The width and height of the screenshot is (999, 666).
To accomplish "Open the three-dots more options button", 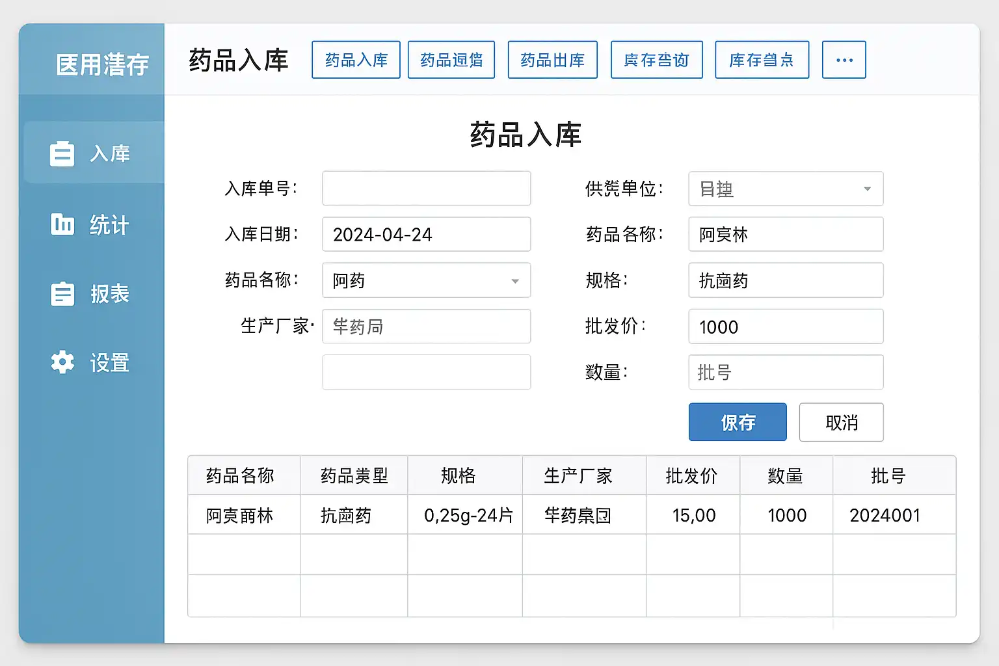I will pyautogui.click(x=844, y=60).
